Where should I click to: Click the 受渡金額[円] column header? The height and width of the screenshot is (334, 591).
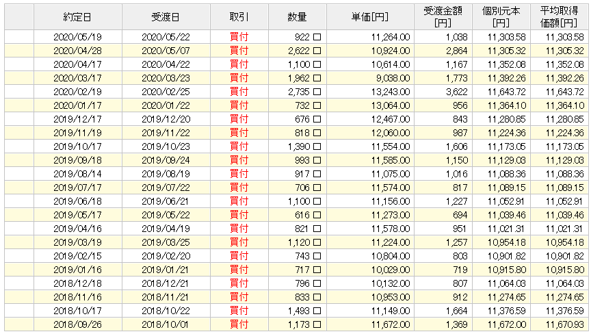click(x=443, y=17)
